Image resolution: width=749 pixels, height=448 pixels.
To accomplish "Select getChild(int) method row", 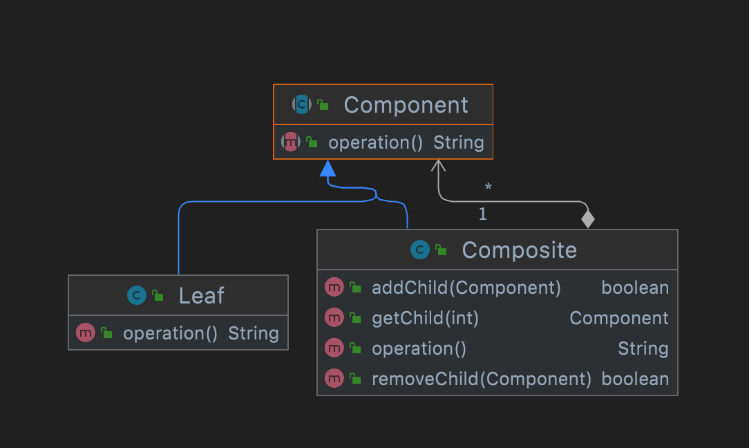I will 425,318.
